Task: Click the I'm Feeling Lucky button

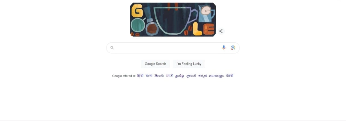Action: 189,64
